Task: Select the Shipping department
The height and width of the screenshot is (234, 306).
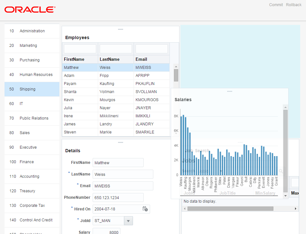Action: [32, 89]
